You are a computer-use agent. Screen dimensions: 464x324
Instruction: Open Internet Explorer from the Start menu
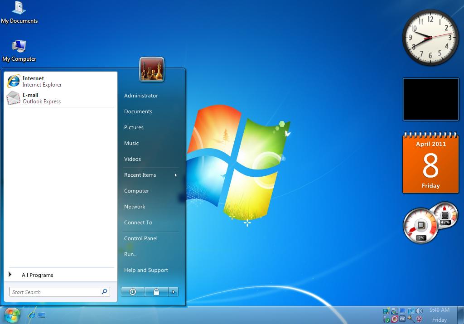[x=34, y=82]
